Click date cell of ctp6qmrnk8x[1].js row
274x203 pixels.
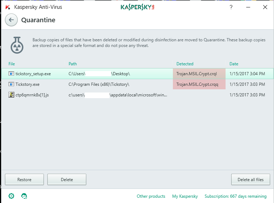tap(247, 95)
